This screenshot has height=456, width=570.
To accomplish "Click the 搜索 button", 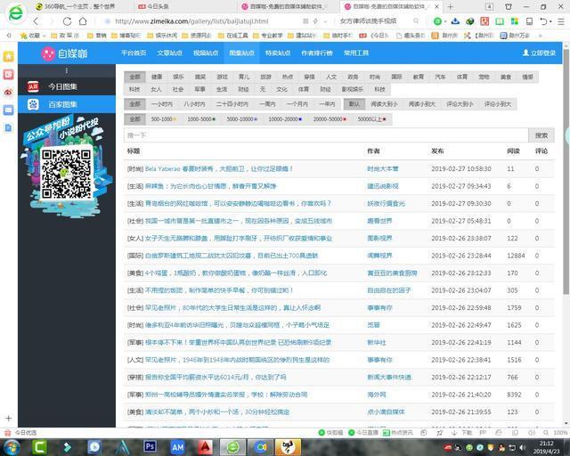I will pyautogui.click(x=541, y=135).
